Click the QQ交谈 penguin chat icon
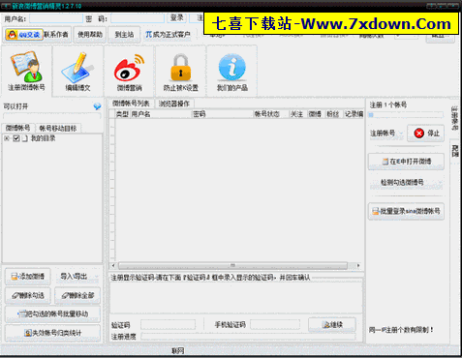 coord(24,35)
